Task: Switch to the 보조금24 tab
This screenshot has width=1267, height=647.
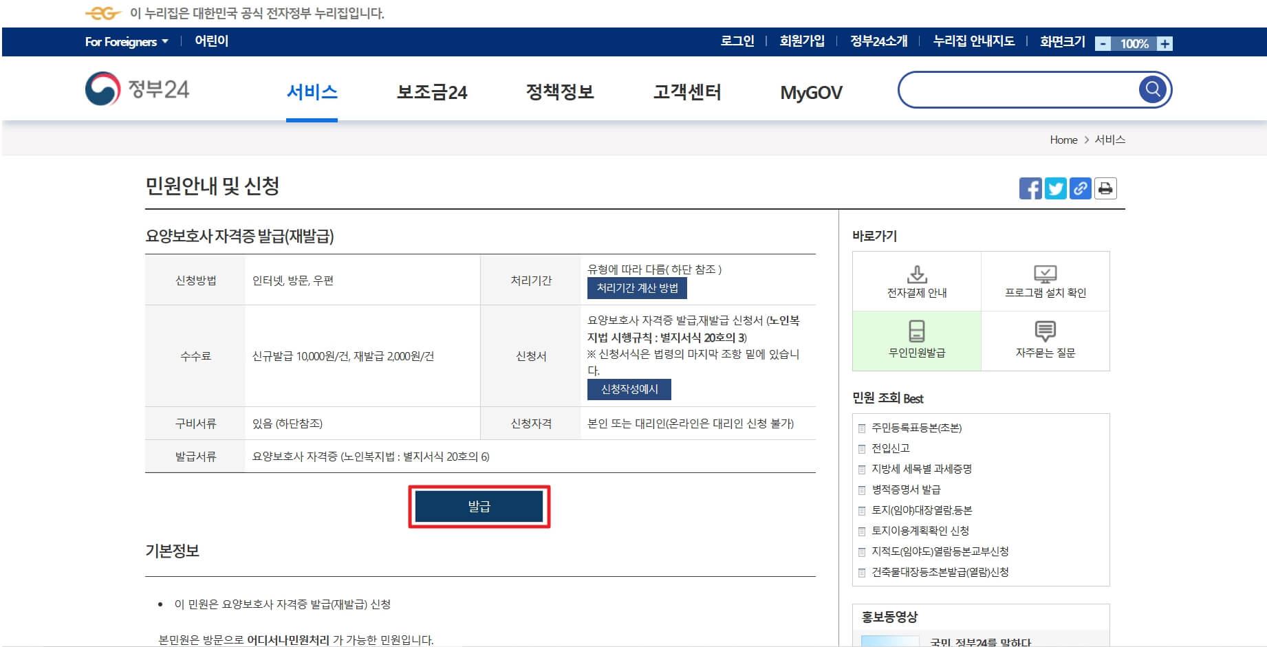Action: pos(432,92)
